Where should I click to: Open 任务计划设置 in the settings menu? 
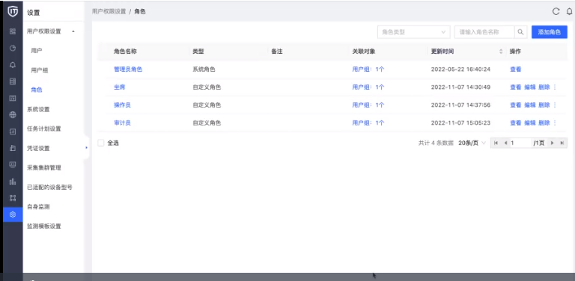pyautogui.click(x=43, y=129)
